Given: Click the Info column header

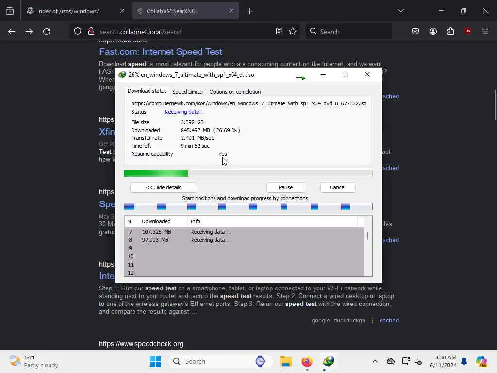Looking at the screenshot, I should point(272,221).
